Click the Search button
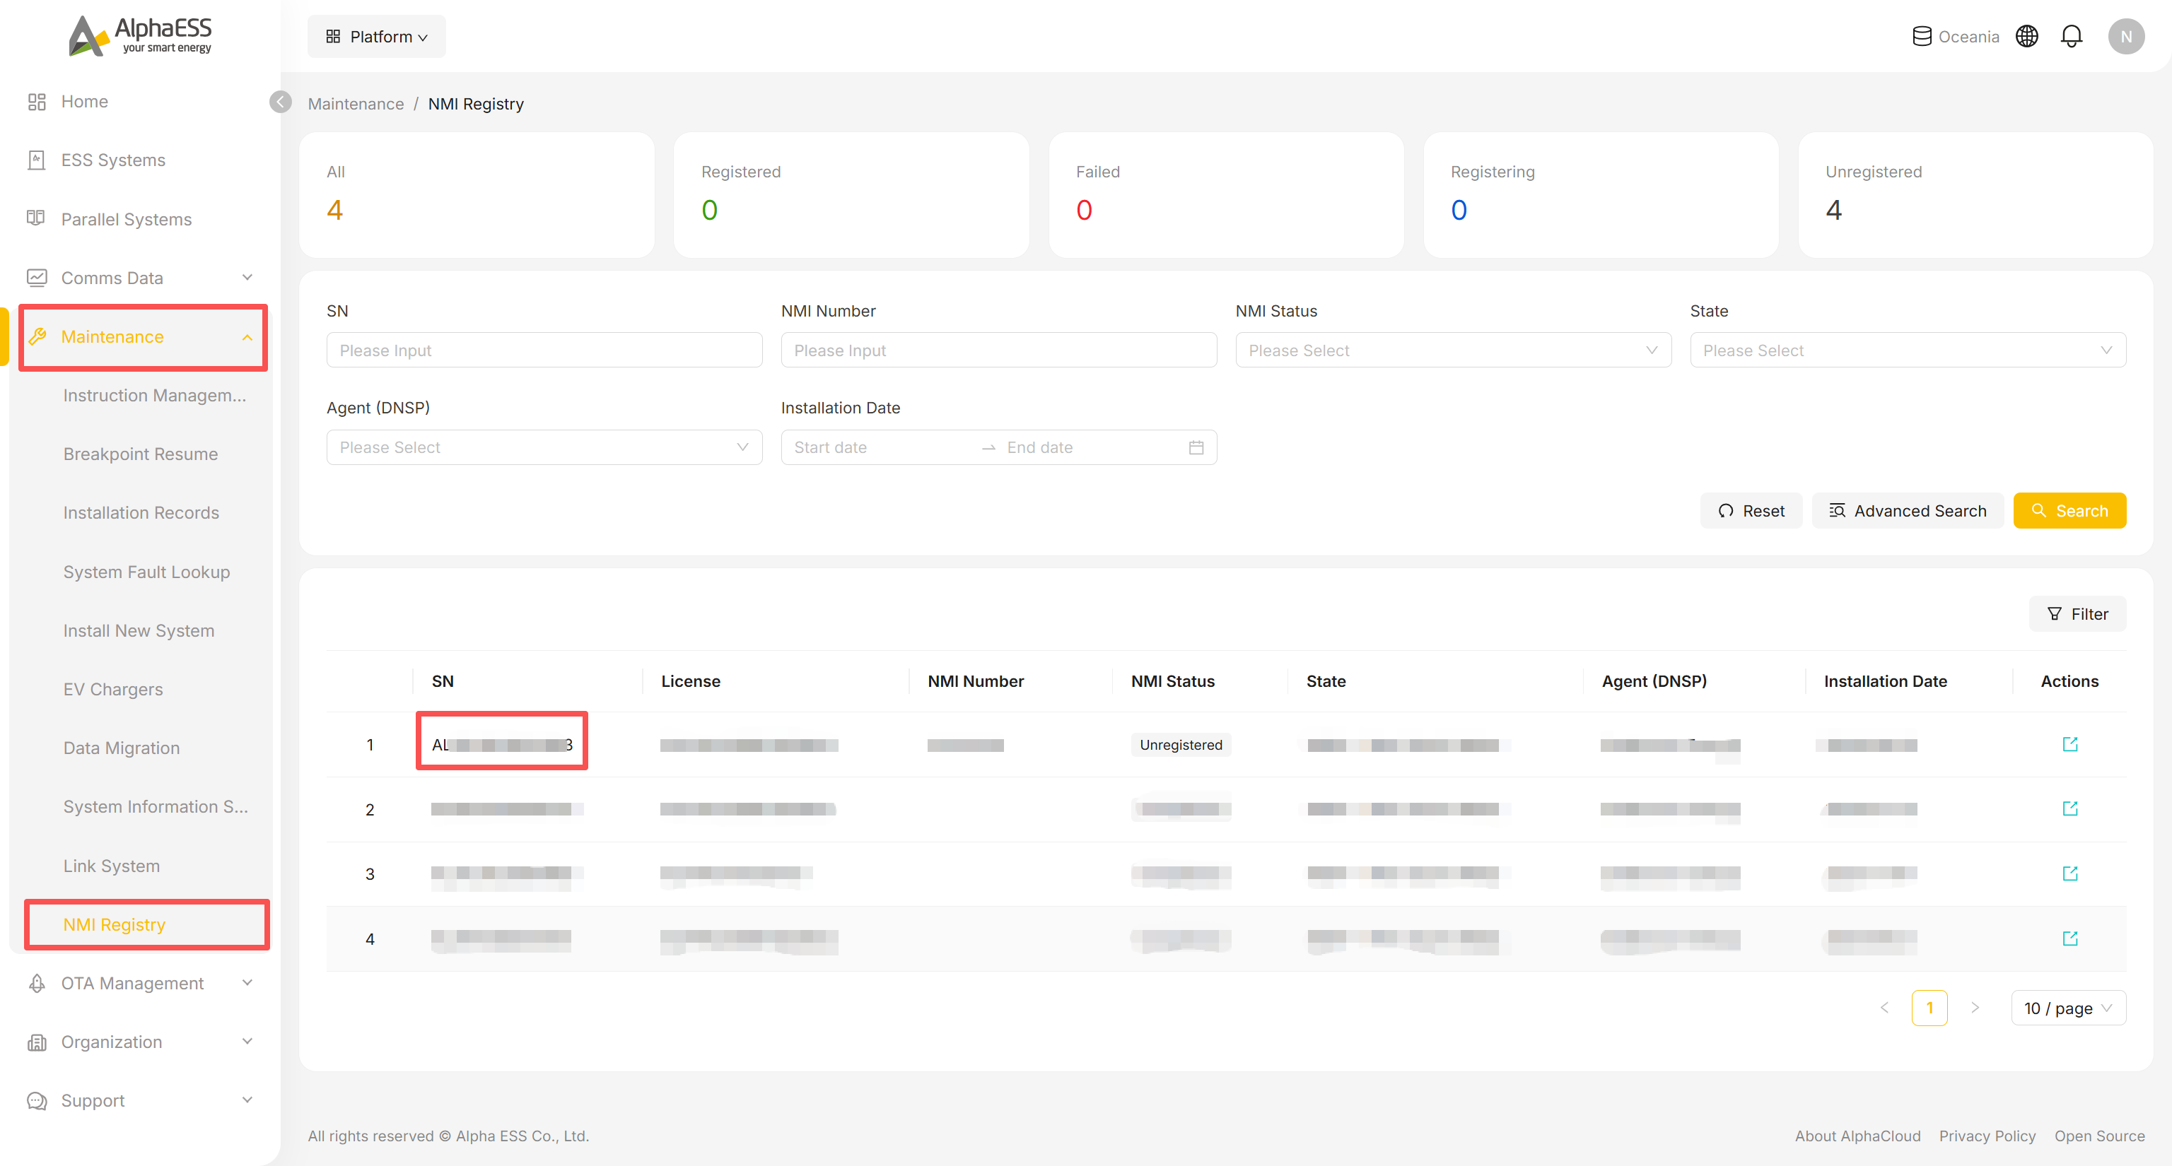This screenshot has height=1166, width=2172. [2069, 510]
